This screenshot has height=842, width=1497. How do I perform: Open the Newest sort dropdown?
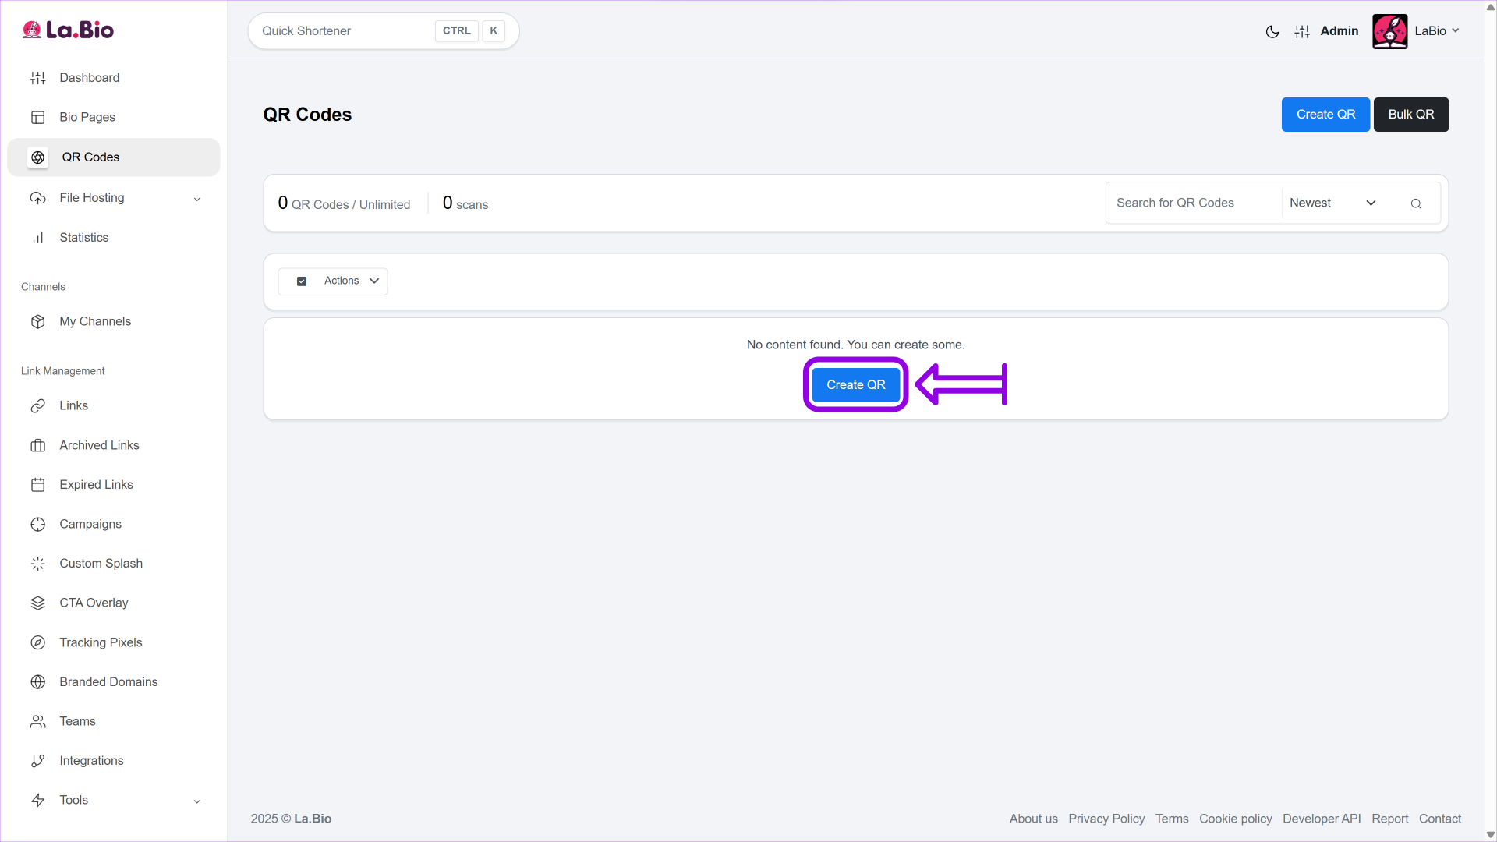click(x=1332, y=203)
